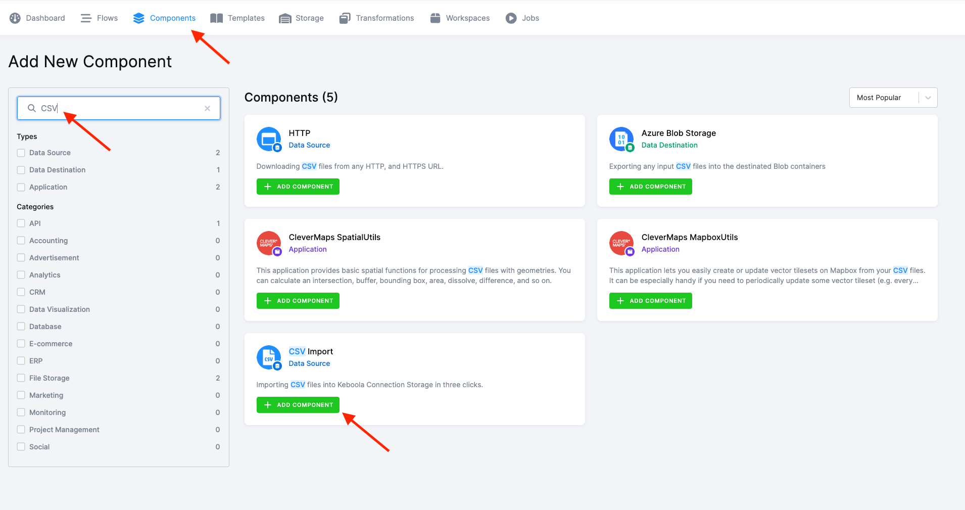Click the Data Destination label under Azure
The image size is (965, 510).
pyautogui.click(x=669, y=145)
